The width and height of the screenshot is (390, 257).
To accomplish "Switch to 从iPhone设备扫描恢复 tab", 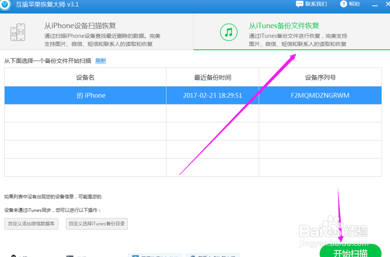I will coord(96,32).
